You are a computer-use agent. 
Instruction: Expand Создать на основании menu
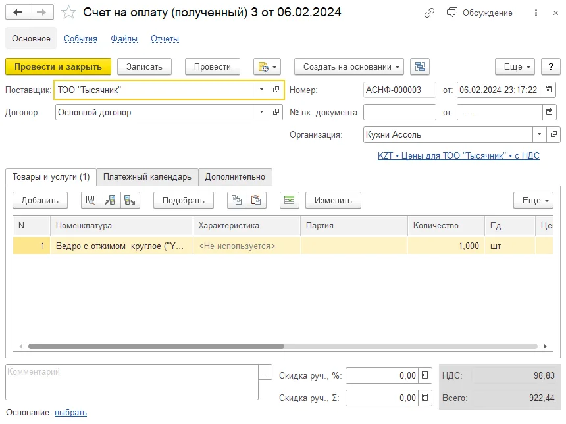pyautogui.click(x=349, y=66)
